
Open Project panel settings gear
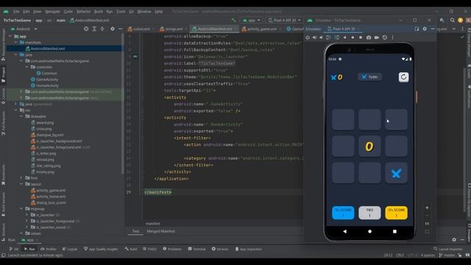(113, 29)
